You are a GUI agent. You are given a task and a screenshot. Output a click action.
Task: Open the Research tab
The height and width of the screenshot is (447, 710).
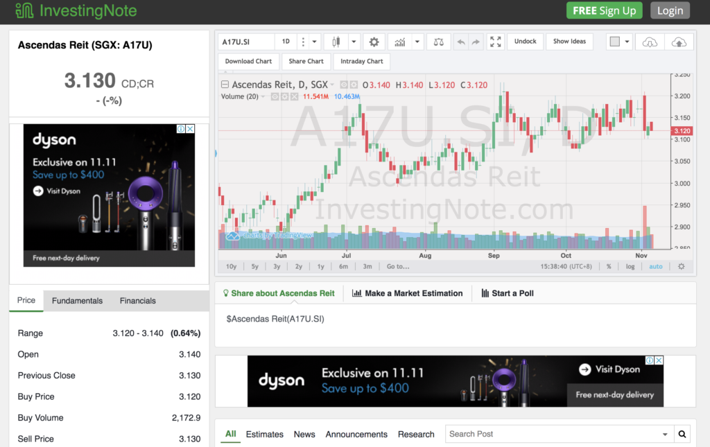pos(416,435)
